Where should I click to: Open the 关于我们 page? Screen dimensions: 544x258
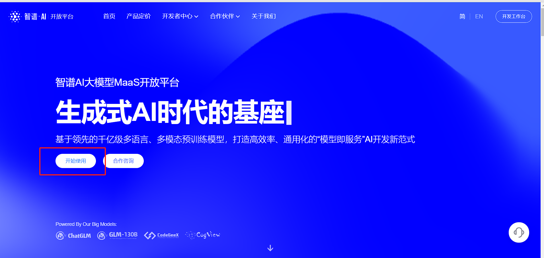(x=264, y=16)
